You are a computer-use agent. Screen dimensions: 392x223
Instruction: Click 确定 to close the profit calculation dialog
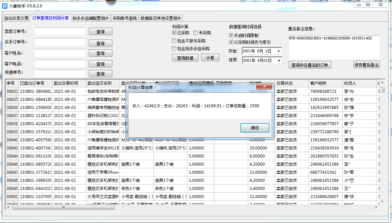(255, 128)
